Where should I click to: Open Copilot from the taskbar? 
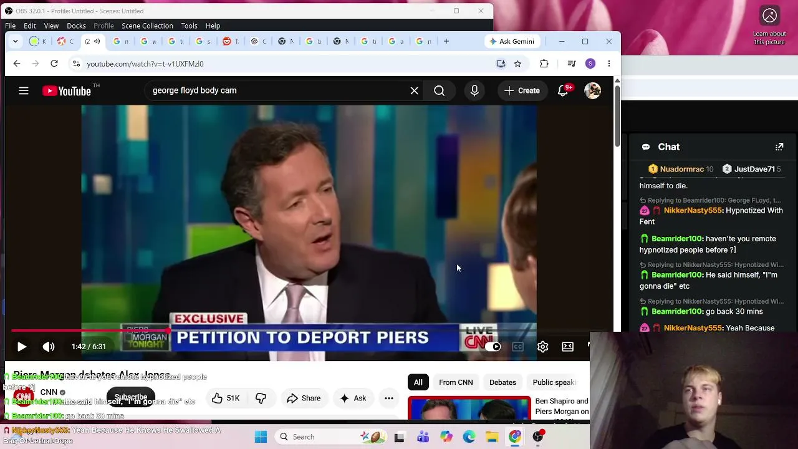(446, 437)
